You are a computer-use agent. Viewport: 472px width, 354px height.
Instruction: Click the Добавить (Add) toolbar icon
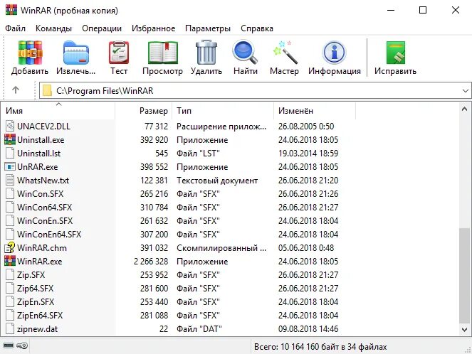coord(30,53)
